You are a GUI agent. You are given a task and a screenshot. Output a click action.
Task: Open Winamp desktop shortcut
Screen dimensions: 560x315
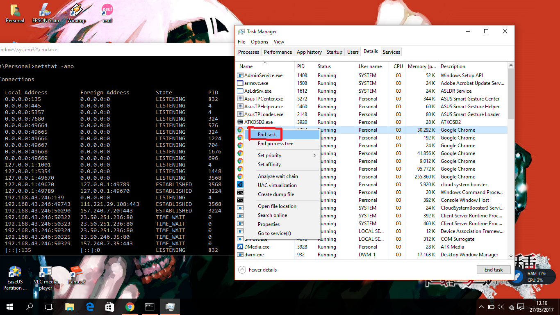(x=76, y=14)
